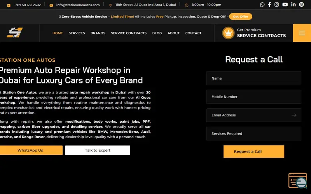Click the Pinterest icon

point(302,5)
